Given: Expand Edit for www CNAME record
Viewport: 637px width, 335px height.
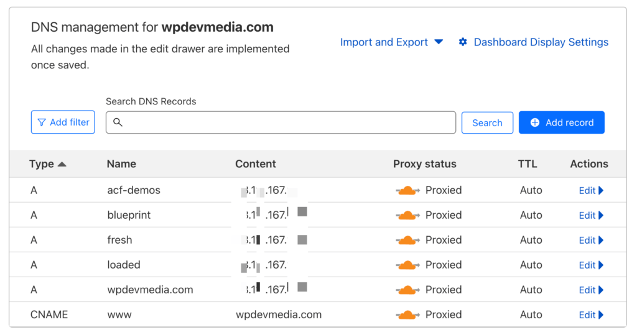Looking at the screenshot, I should (x=591, y=314).
